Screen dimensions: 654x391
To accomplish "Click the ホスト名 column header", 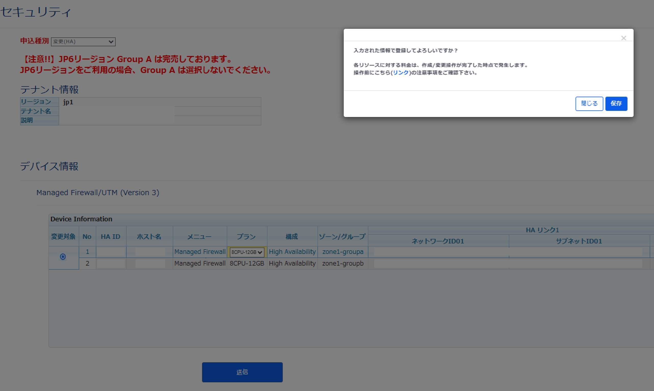I will [149, 237].
